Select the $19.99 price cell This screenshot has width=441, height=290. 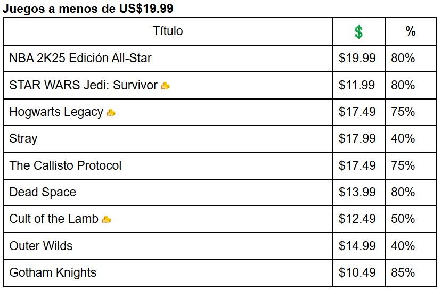click(357, 58)
